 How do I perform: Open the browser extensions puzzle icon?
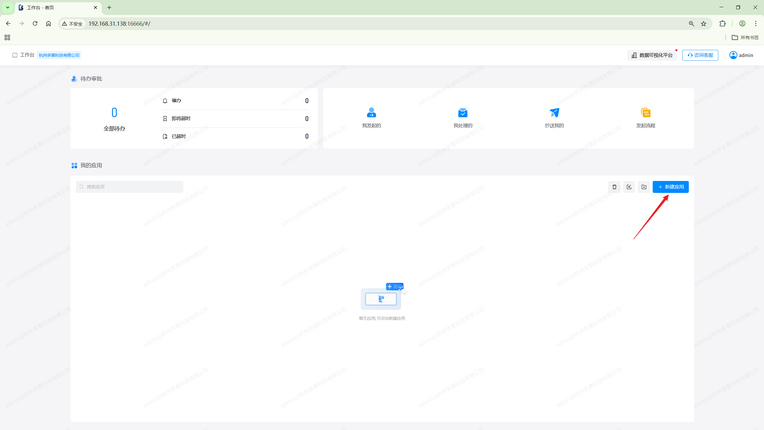click(722, 24)
